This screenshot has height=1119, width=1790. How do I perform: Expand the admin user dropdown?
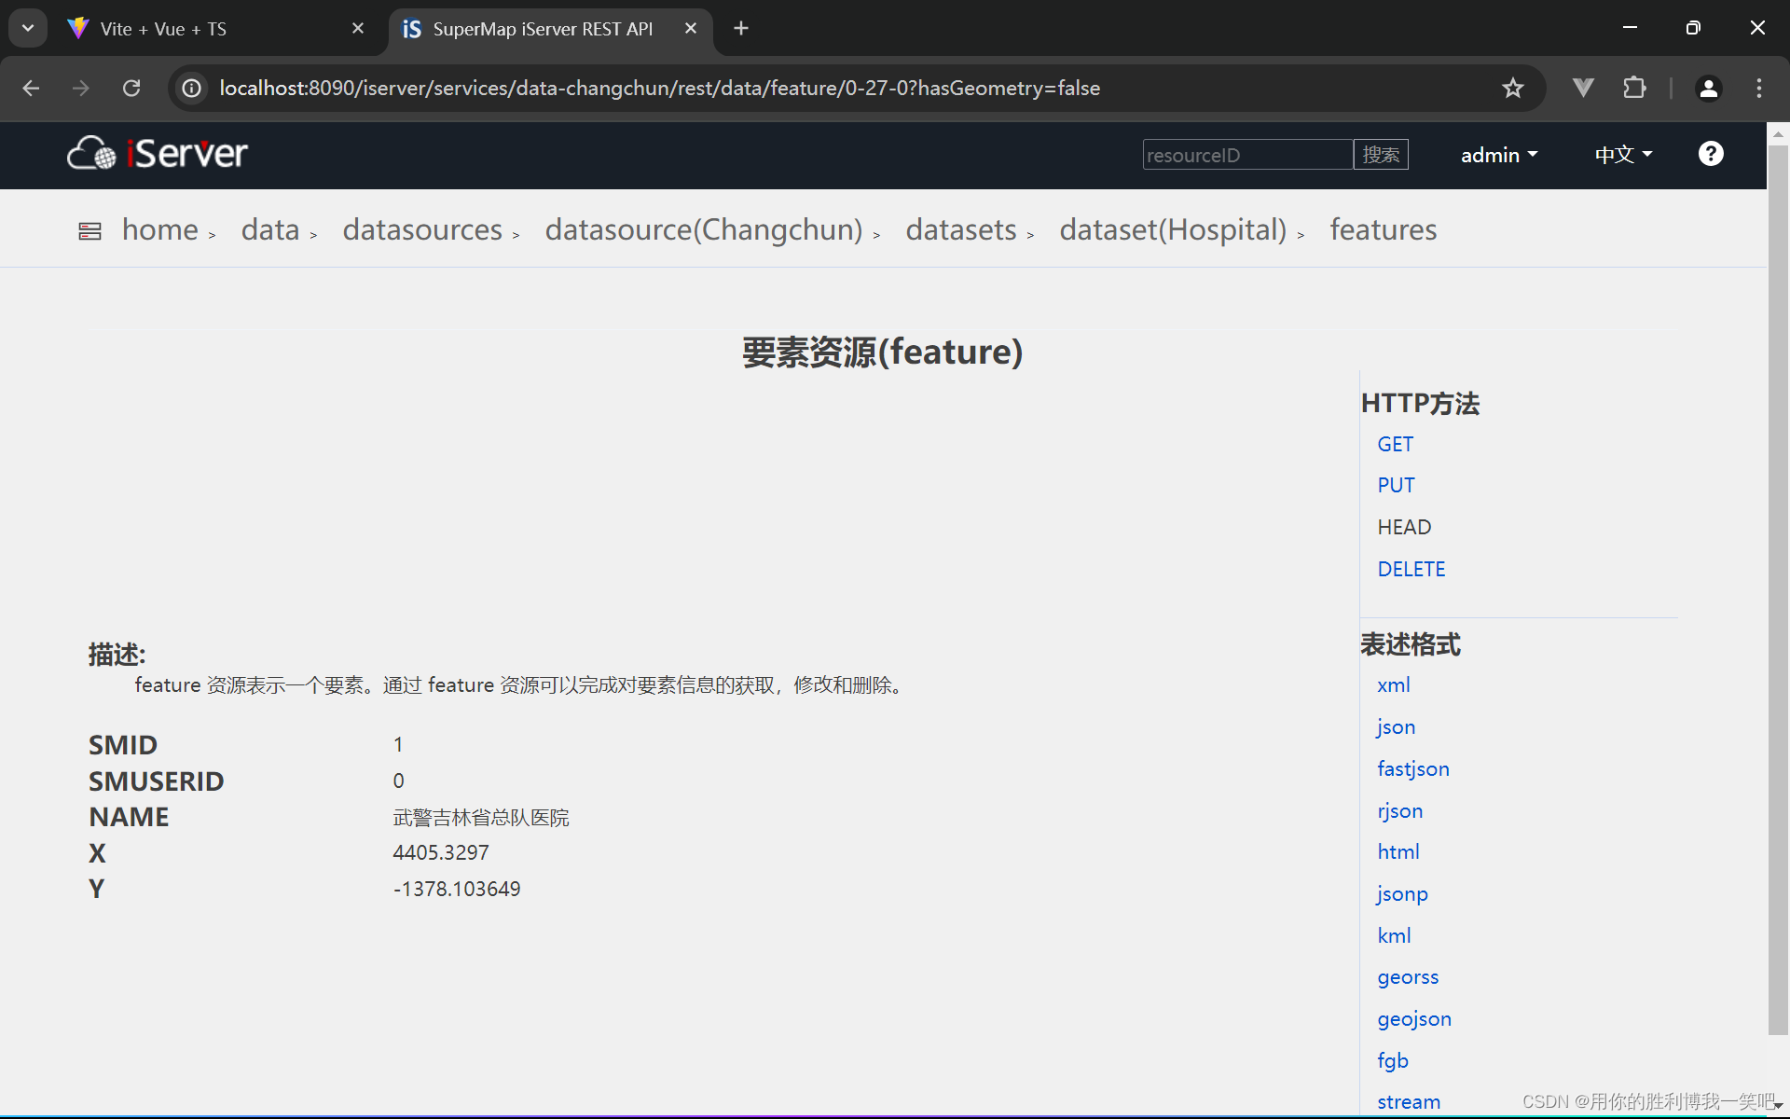pyautogui.click(x=1498, y=155)
